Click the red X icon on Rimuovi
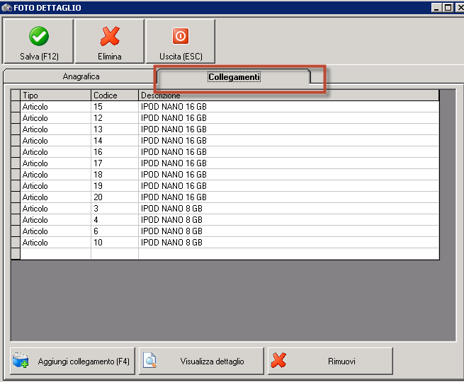 (278, 361)
